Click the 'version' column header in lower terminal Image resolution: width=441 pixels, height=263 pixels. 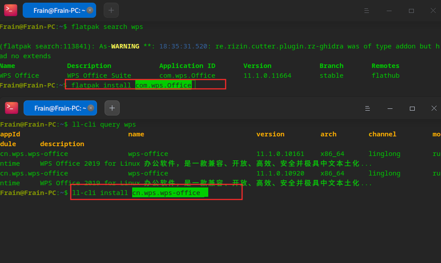point(270,134)
